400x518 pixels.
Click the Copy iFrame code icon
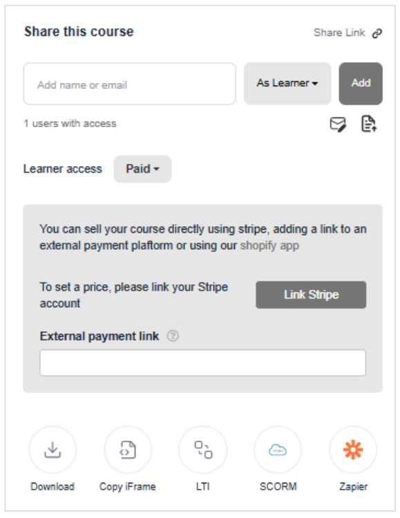(128, 450)
